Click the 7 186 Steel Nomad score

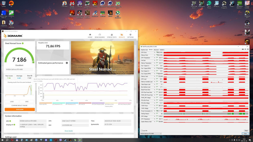click(19, 60)
